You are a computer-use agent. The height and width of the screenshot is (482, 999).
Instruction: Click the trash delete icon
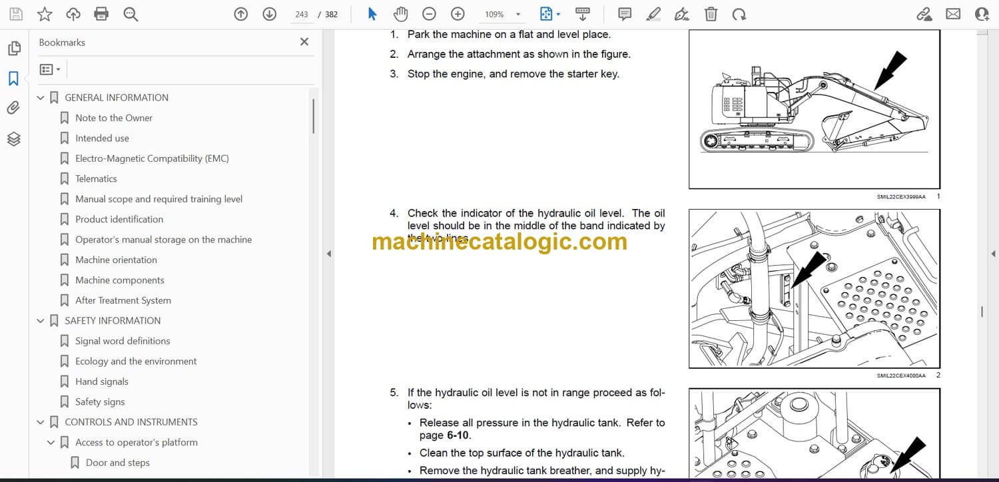(711, 14)
